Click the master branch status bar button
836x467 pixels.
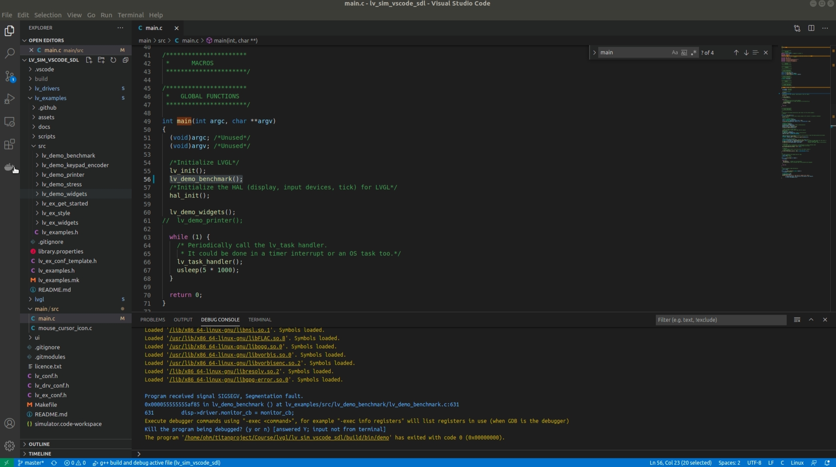pyautogui.click(x=31, y=463)
